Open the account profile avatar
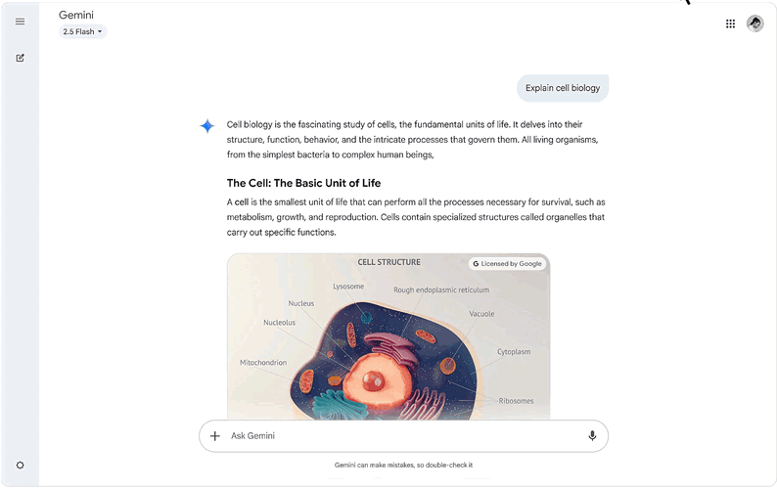Screen dimensions: 777x489 click(754, 23)
